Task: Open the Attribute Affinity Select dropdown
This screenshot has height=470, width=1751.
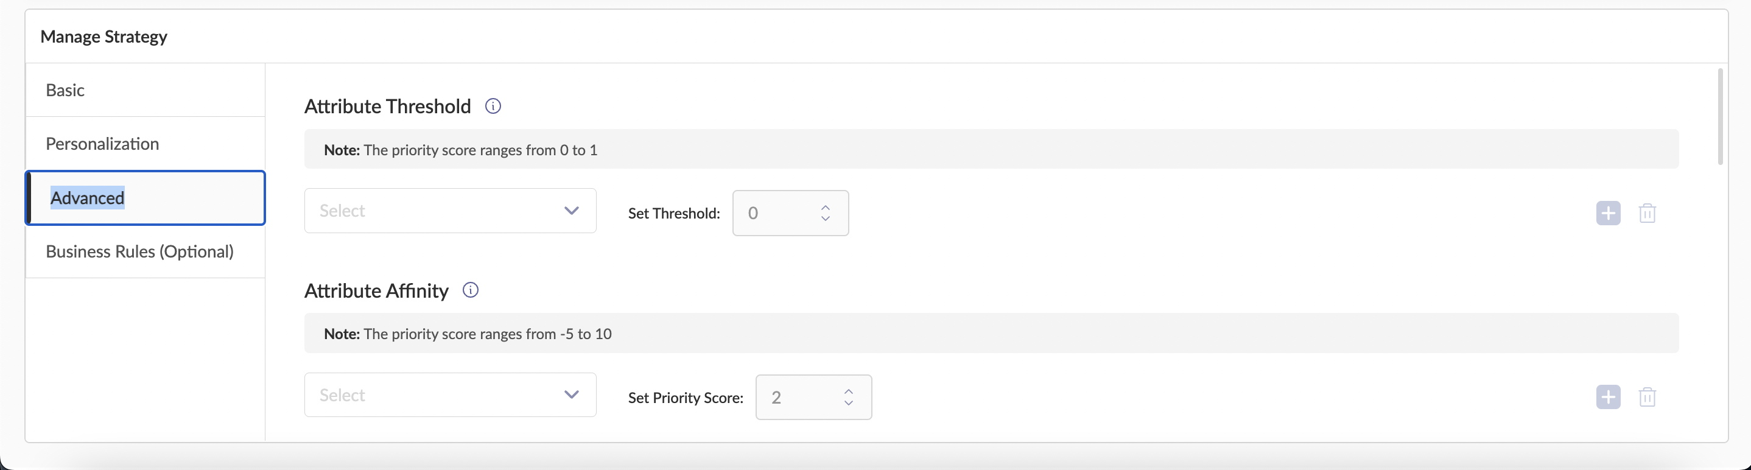Action: coord(449,395)
